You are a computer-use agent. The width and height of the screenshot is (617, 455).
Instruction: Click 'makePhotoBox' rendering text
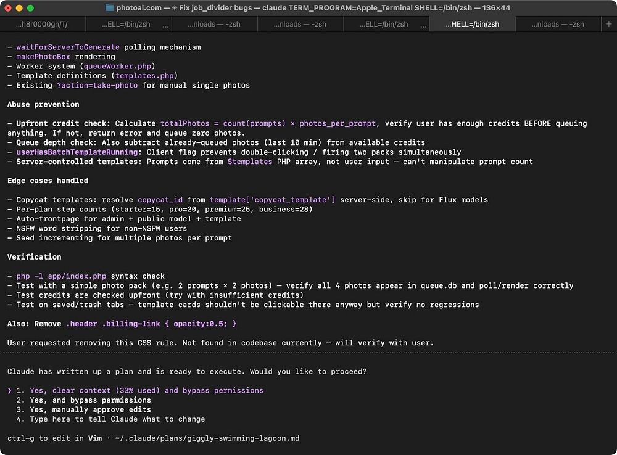[x=43, y=57]
